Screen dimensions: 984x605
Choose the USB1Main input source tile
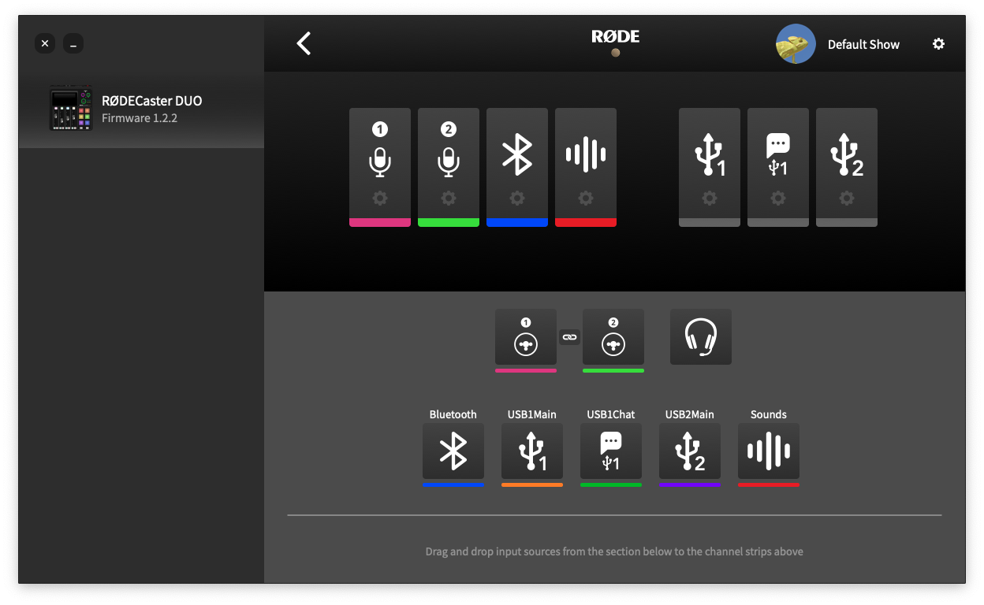(532, 451)
